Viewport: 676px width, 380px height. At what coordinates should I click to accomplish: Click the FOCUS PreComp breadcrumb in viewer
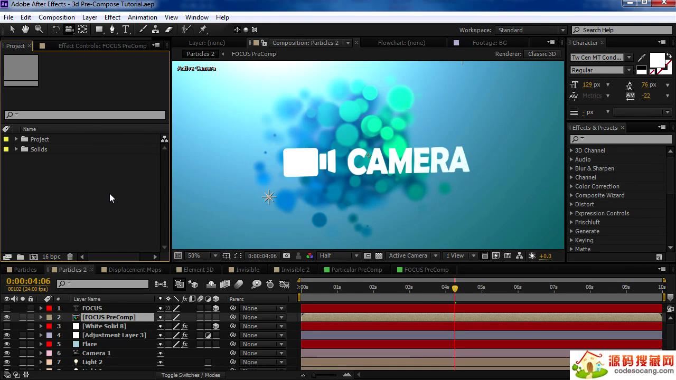pyautogui.click(x=253, y=54)
